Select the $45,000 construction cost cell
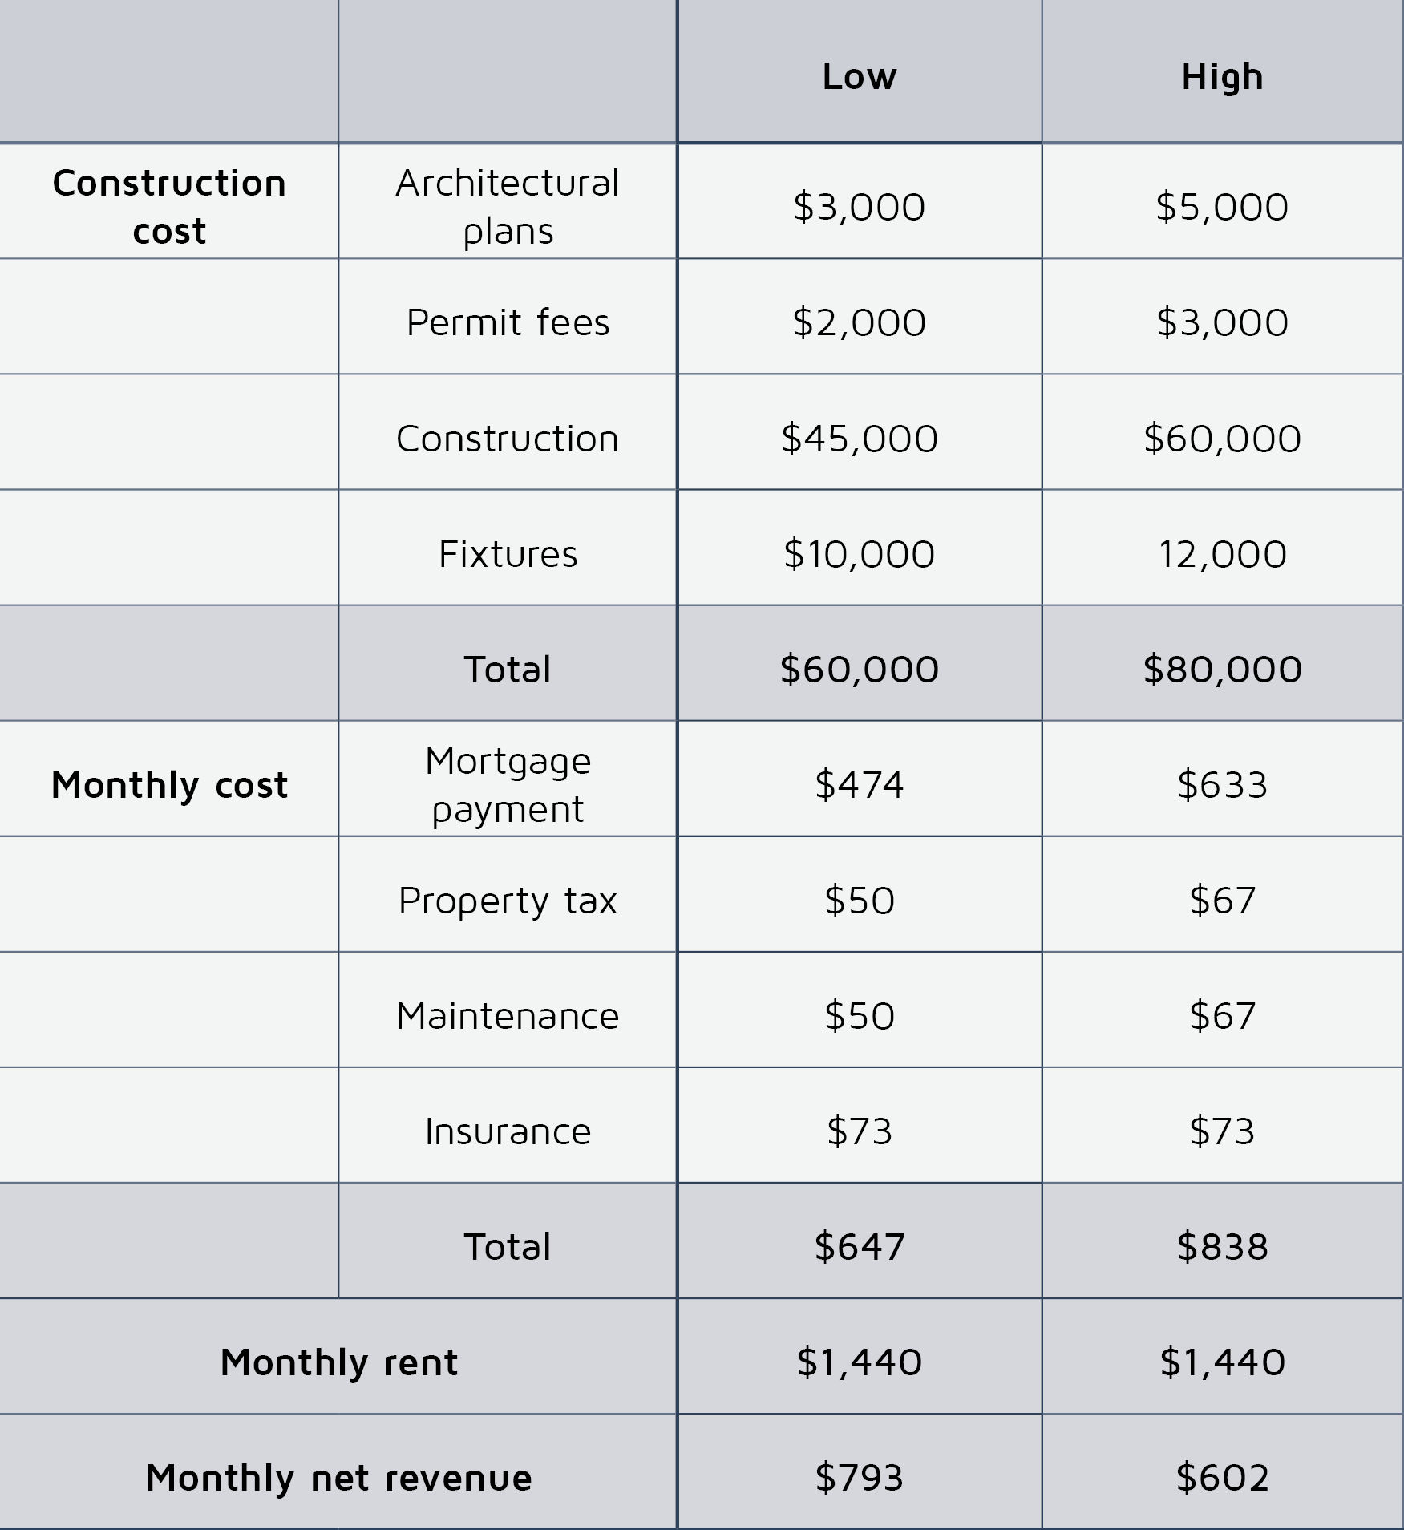The height and width of the screenshot is (1530, 1404). click(859, 439)
